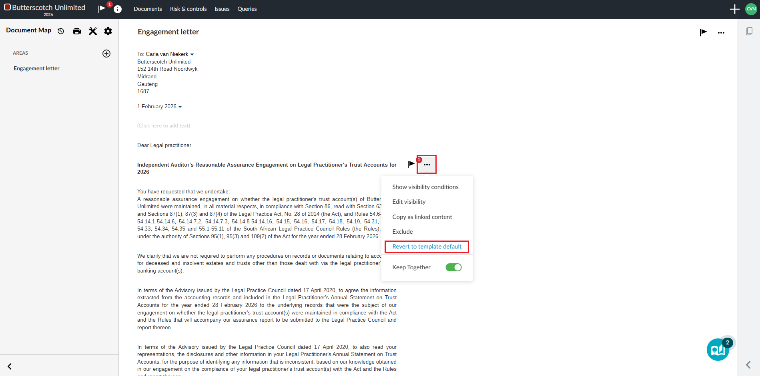Viewport: 760px width, 376px height.
Task: Click the information icon in top bar
Action: pos(118,9)
